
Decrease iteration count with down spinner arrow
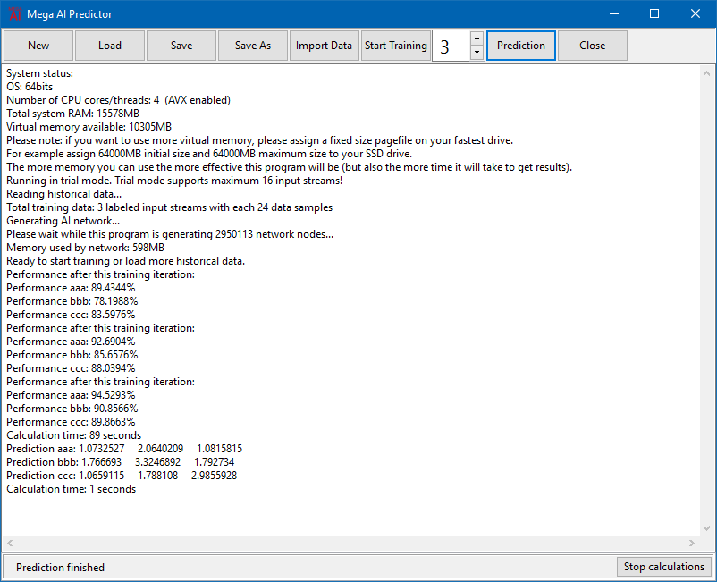(477, 53)
